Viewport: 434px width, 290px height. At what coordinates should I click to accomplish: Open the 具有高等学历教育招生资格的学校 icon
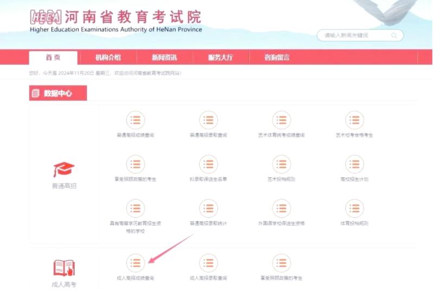135,208
